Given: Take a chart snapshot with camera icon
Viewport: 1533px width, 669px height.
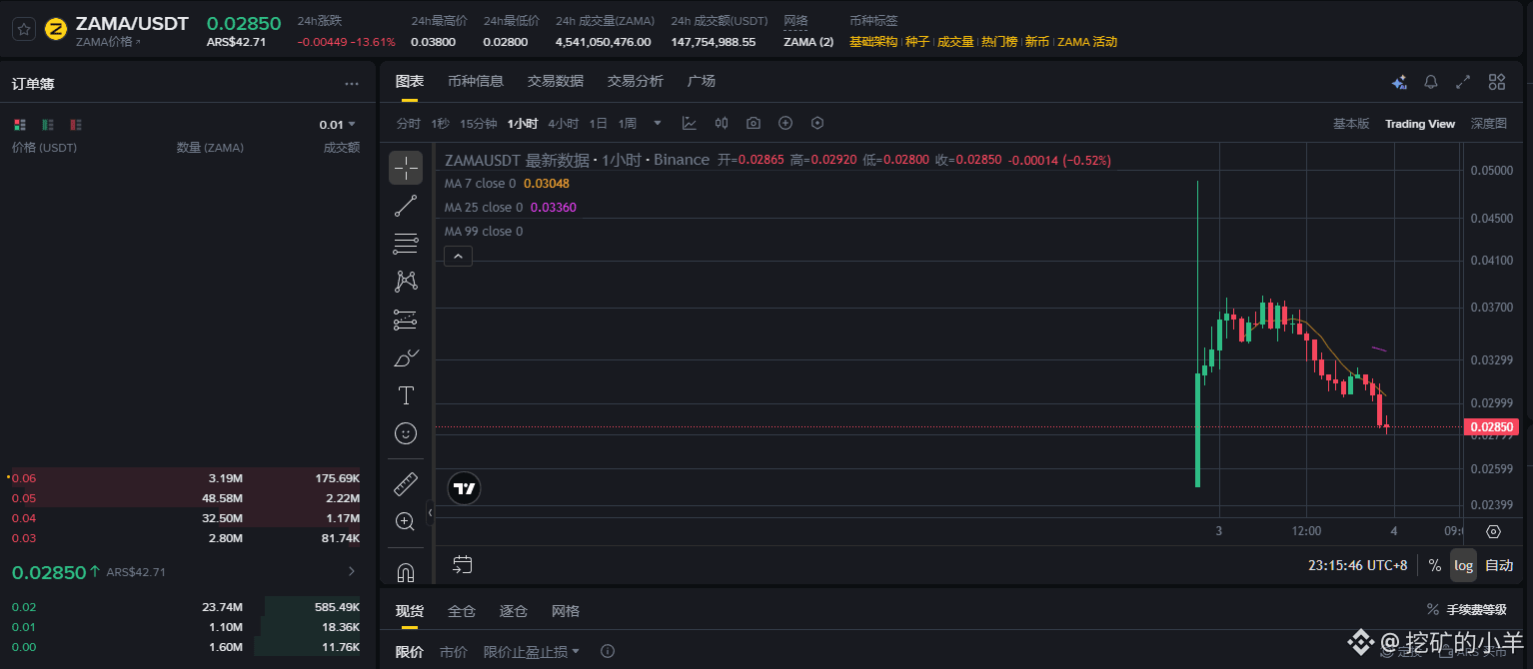Looking at the screenshot, I should tap(754, 124).
